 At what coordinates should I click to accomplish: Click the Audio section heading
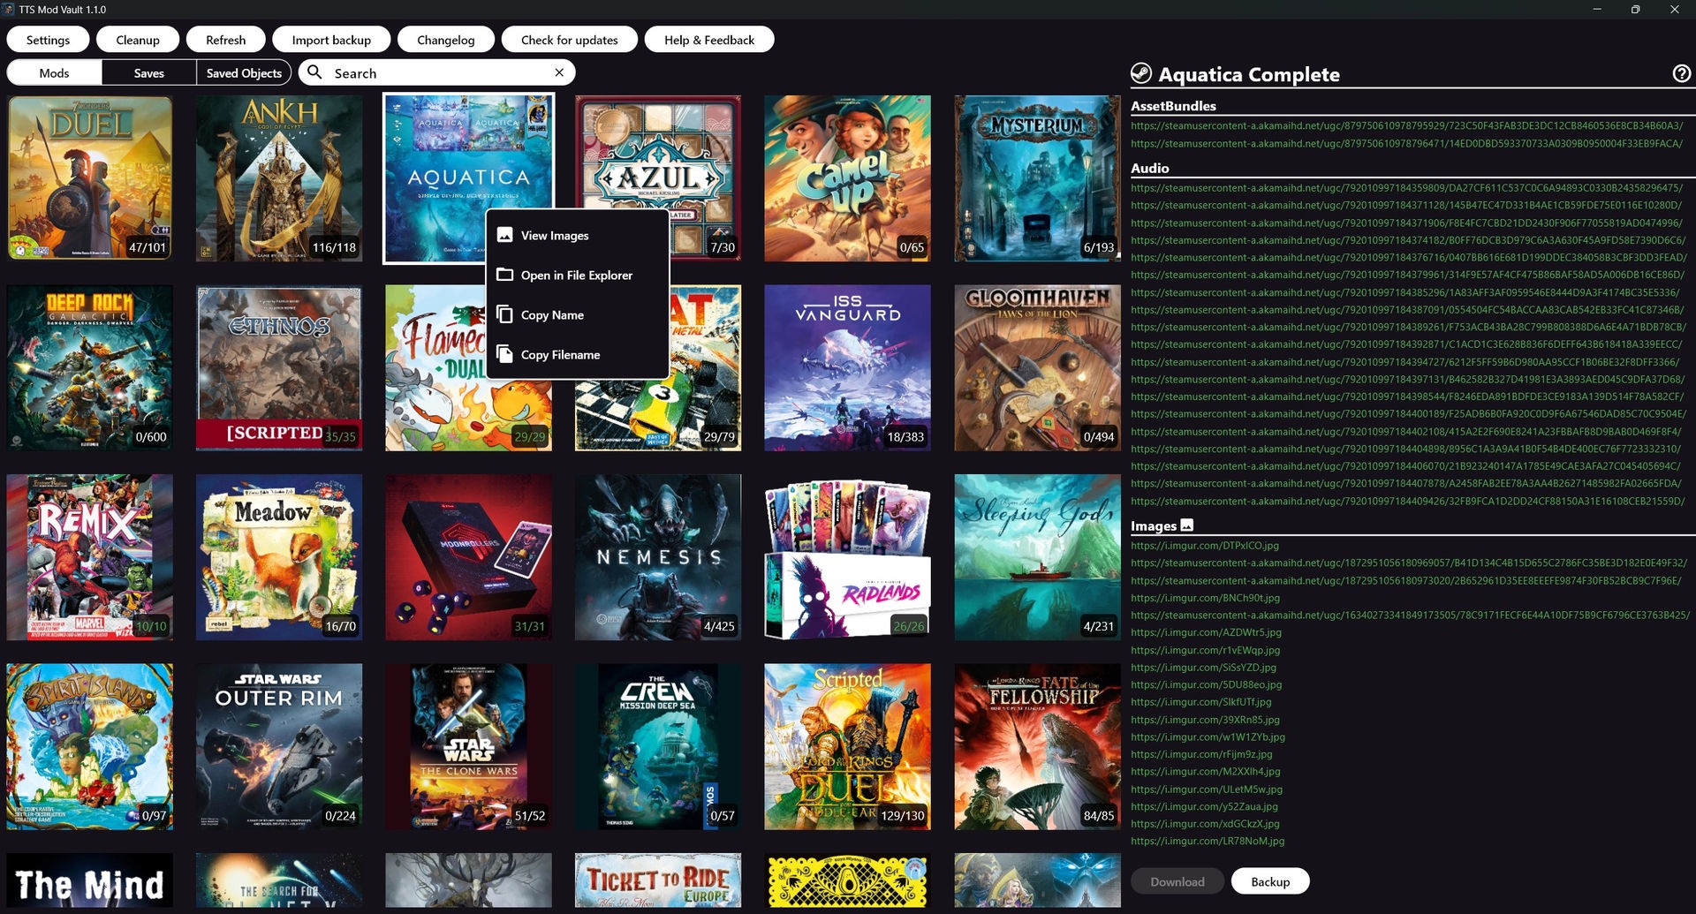coord(1149,168)
